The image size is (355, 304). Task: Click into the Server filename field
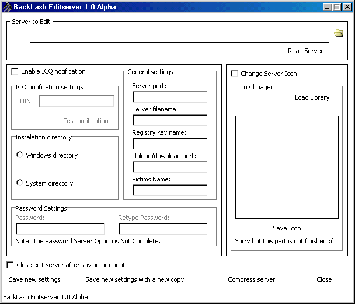point(169,120)
